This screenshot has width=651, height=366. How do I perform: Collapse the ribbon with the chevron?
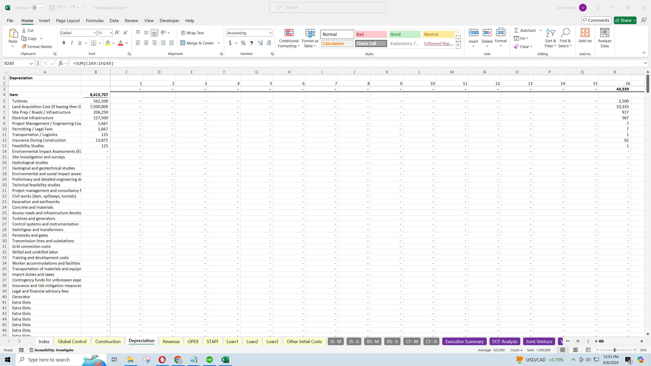644,53
